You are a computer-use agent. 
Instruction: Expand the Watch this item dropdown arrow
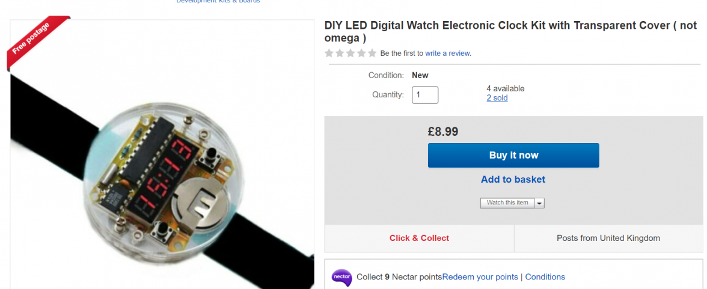pyautogui.click(x=539, y=203)
